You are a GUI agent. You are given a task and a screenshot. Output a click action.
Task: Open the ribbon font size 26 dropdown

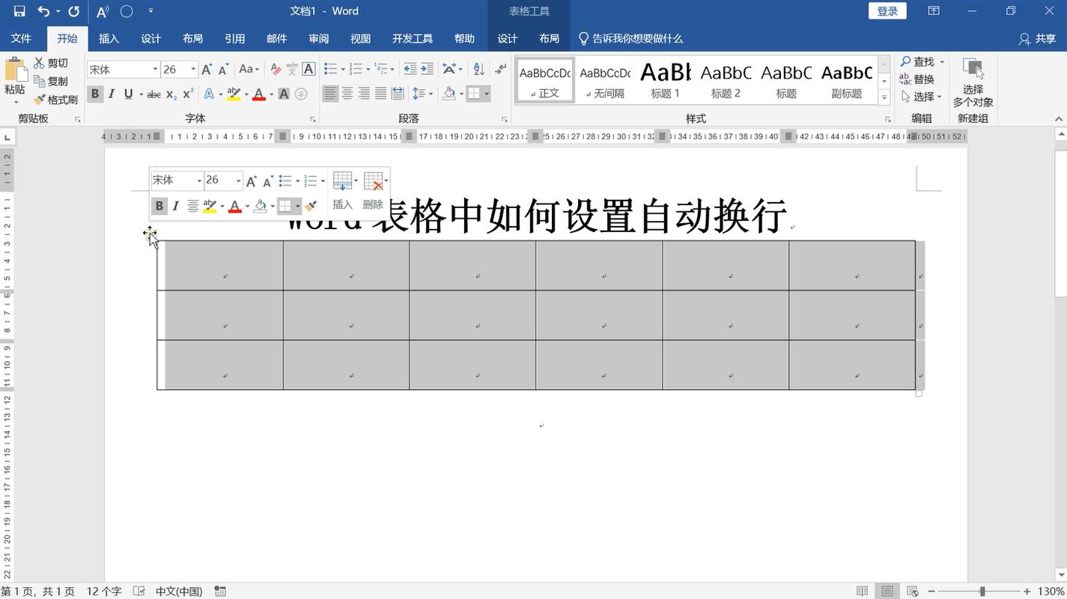tap(193, 70)
